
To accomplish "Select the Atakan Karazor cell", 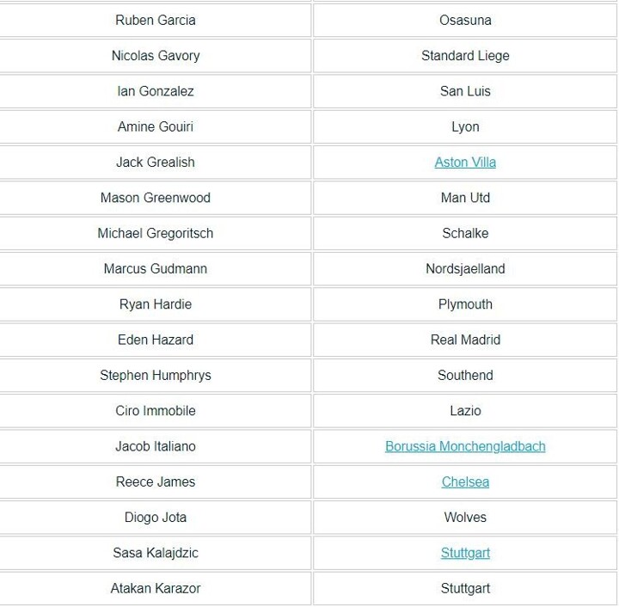I will (156, 589).
